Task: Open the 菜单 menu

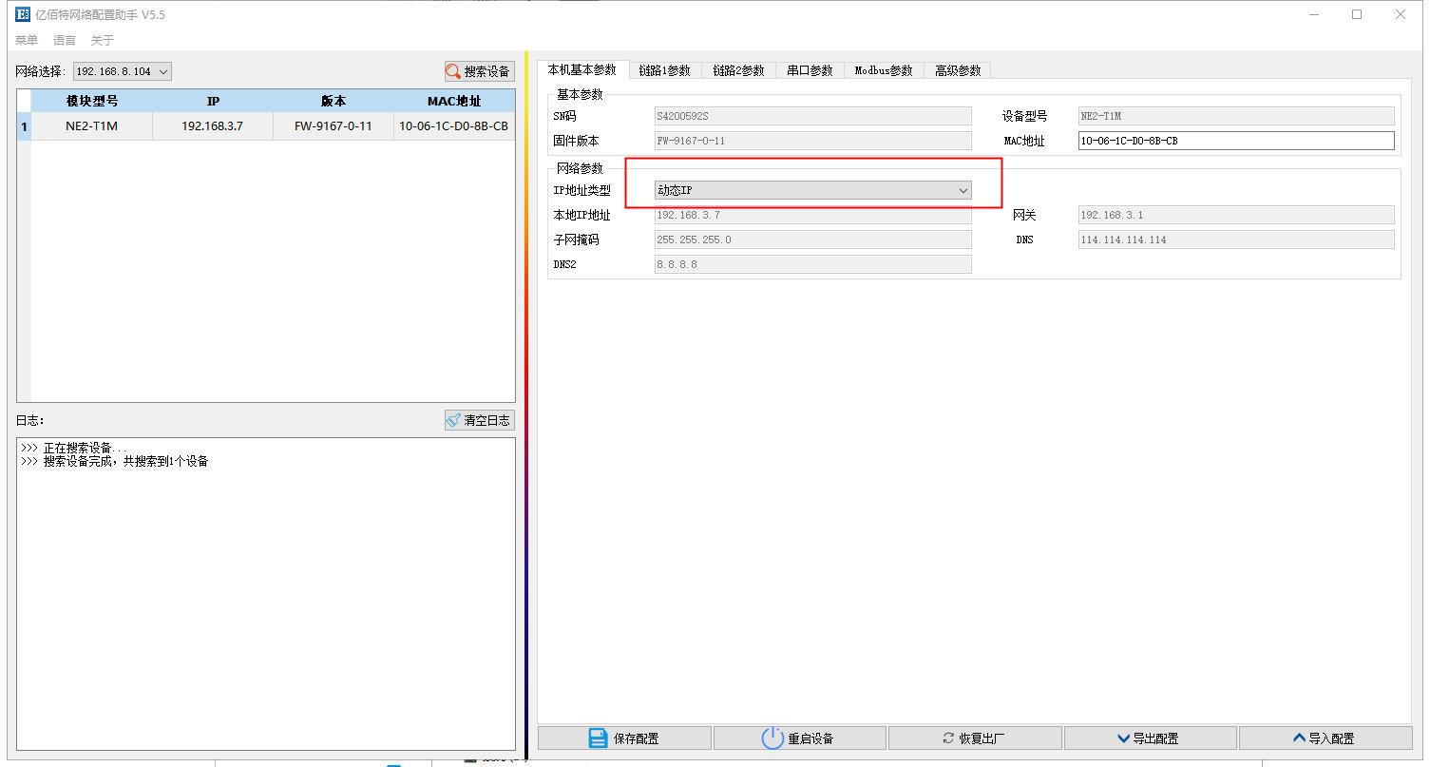Action: click(x=27, y=40)
